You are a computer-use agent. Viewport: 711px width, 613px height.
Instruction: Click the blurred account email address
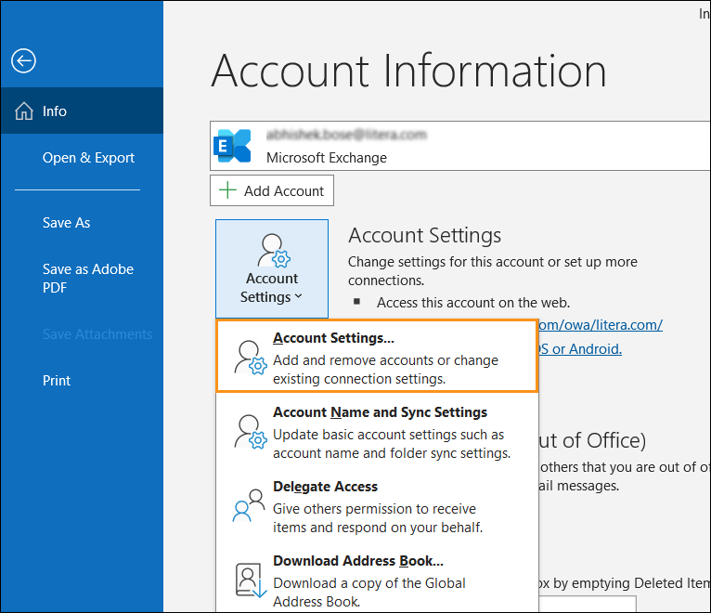point(346,135)
